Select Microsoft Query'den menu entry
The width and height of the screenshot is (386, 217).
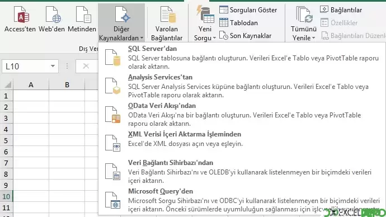point(242,200)
